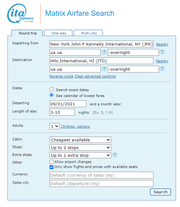Click the Search button
180x207 pixels.
click(x=161, y=192)
